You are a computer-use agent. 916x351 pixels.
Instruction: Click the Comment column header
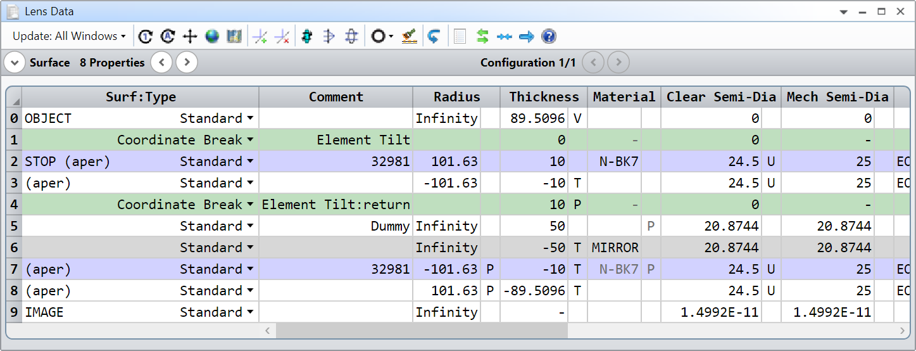(x=336, y=97)
